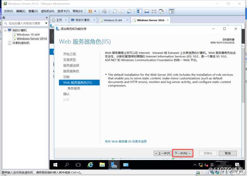Go to the 服务器角色 wizard step

point(71,71)
